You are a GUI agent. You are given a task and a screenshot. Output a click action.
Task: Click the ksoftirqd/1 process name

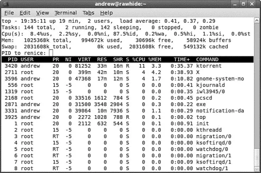pos(214,162)
